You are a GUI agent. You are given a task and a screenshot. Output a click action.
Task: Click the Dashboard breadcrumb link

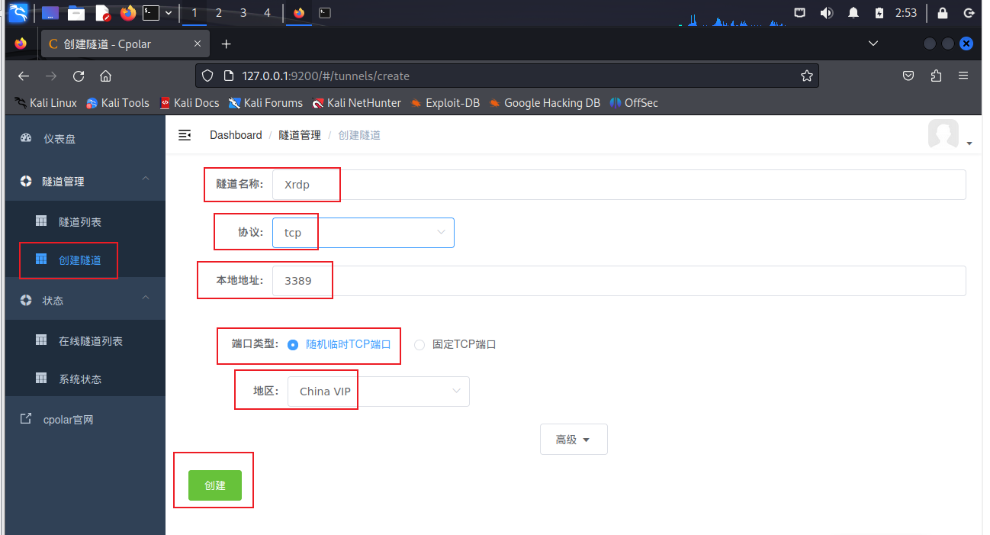click(x=236, y=135)
